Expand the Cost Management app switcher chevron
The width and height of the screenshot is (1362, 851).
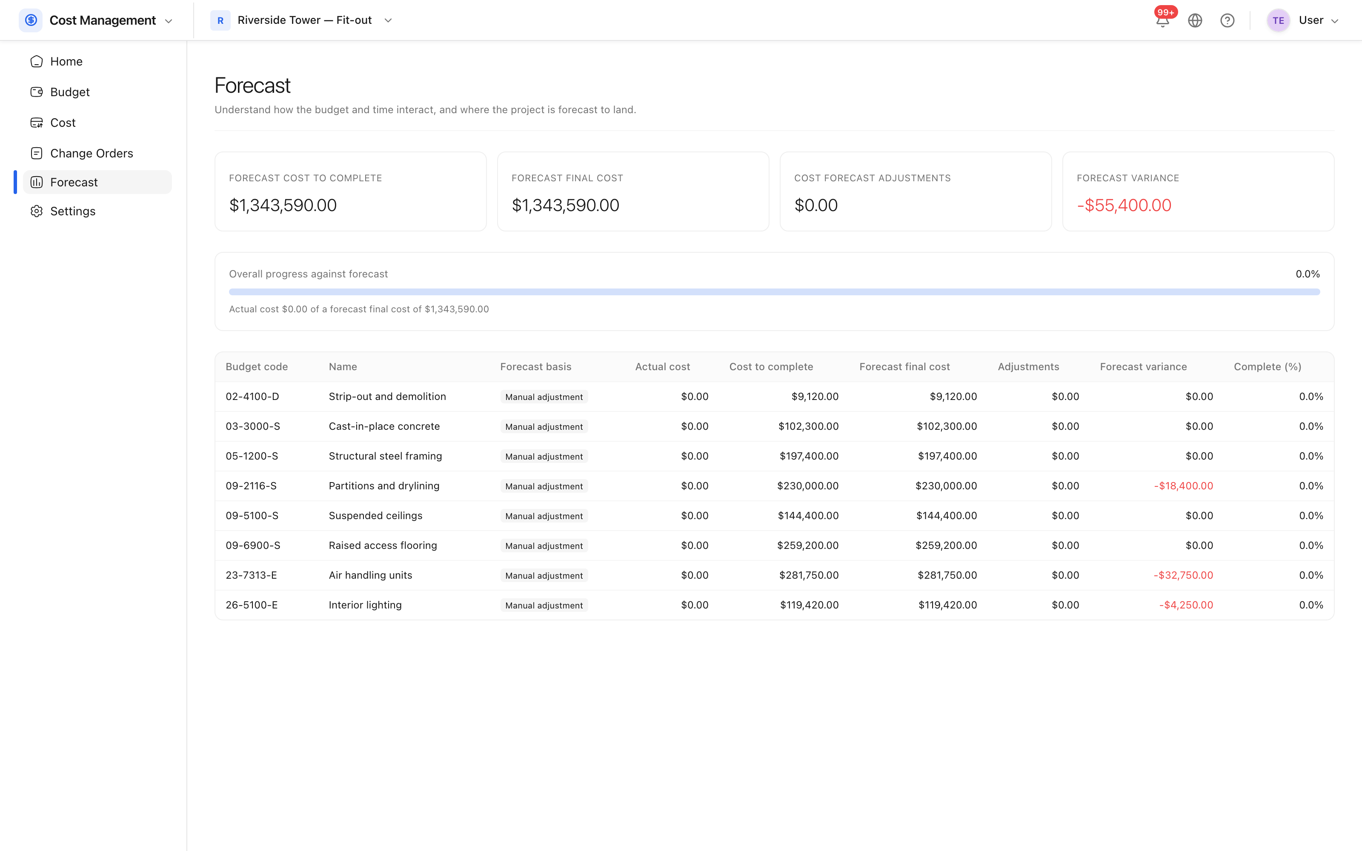[168, 21]
